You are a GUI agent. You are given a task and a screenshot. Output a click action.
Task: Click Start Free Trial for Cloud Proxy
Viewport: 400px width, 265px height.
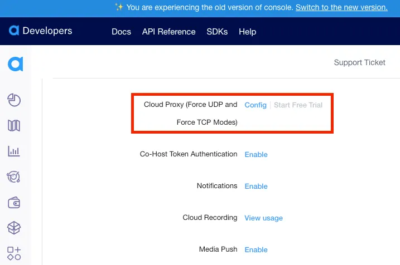(298, 105)
